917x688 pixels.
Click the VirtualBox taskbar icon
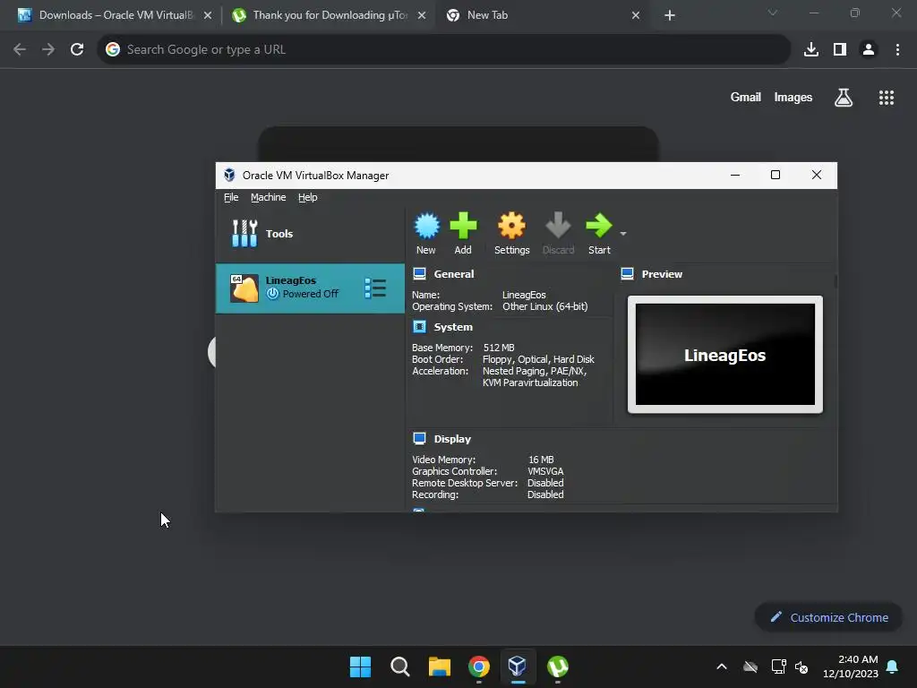pos(518,666)
